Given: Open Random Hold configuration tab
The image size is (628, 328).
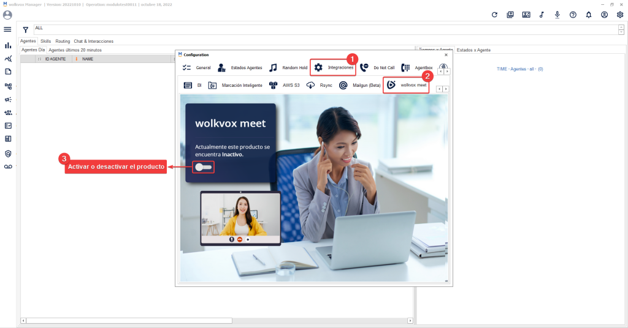Looking at the screenshot, I should [288, 68].
